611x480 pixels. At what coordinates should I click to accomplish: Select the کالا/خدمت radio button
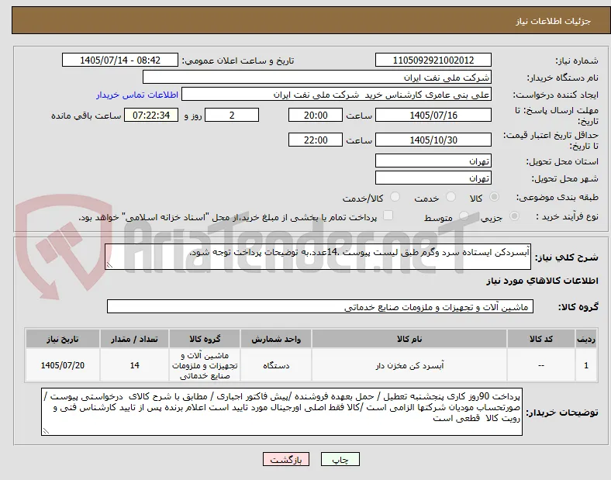[395, 197]
